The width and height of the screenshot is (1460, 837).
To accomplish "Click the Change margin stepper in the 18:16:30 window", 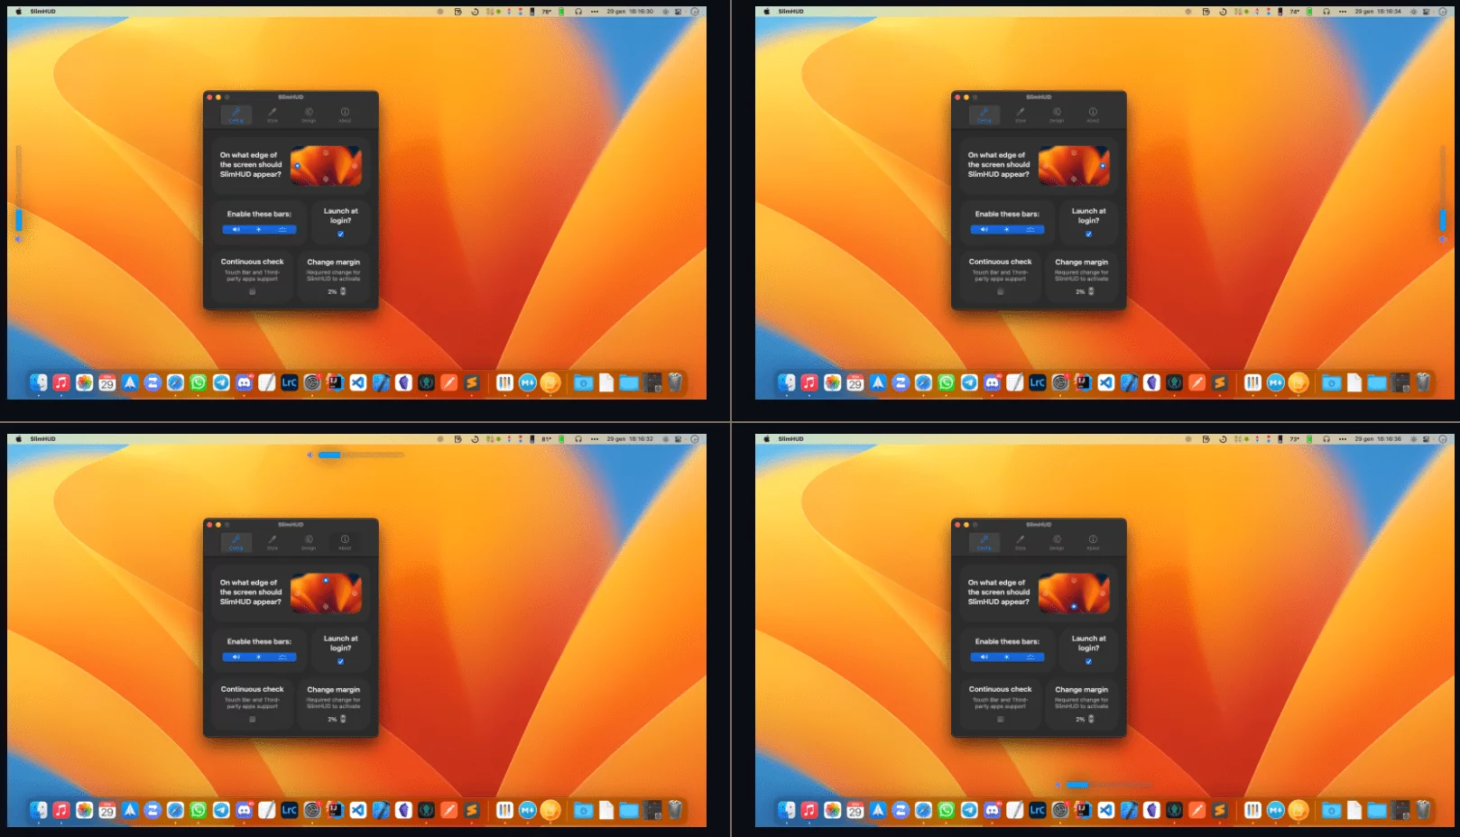I will (343, 291).
